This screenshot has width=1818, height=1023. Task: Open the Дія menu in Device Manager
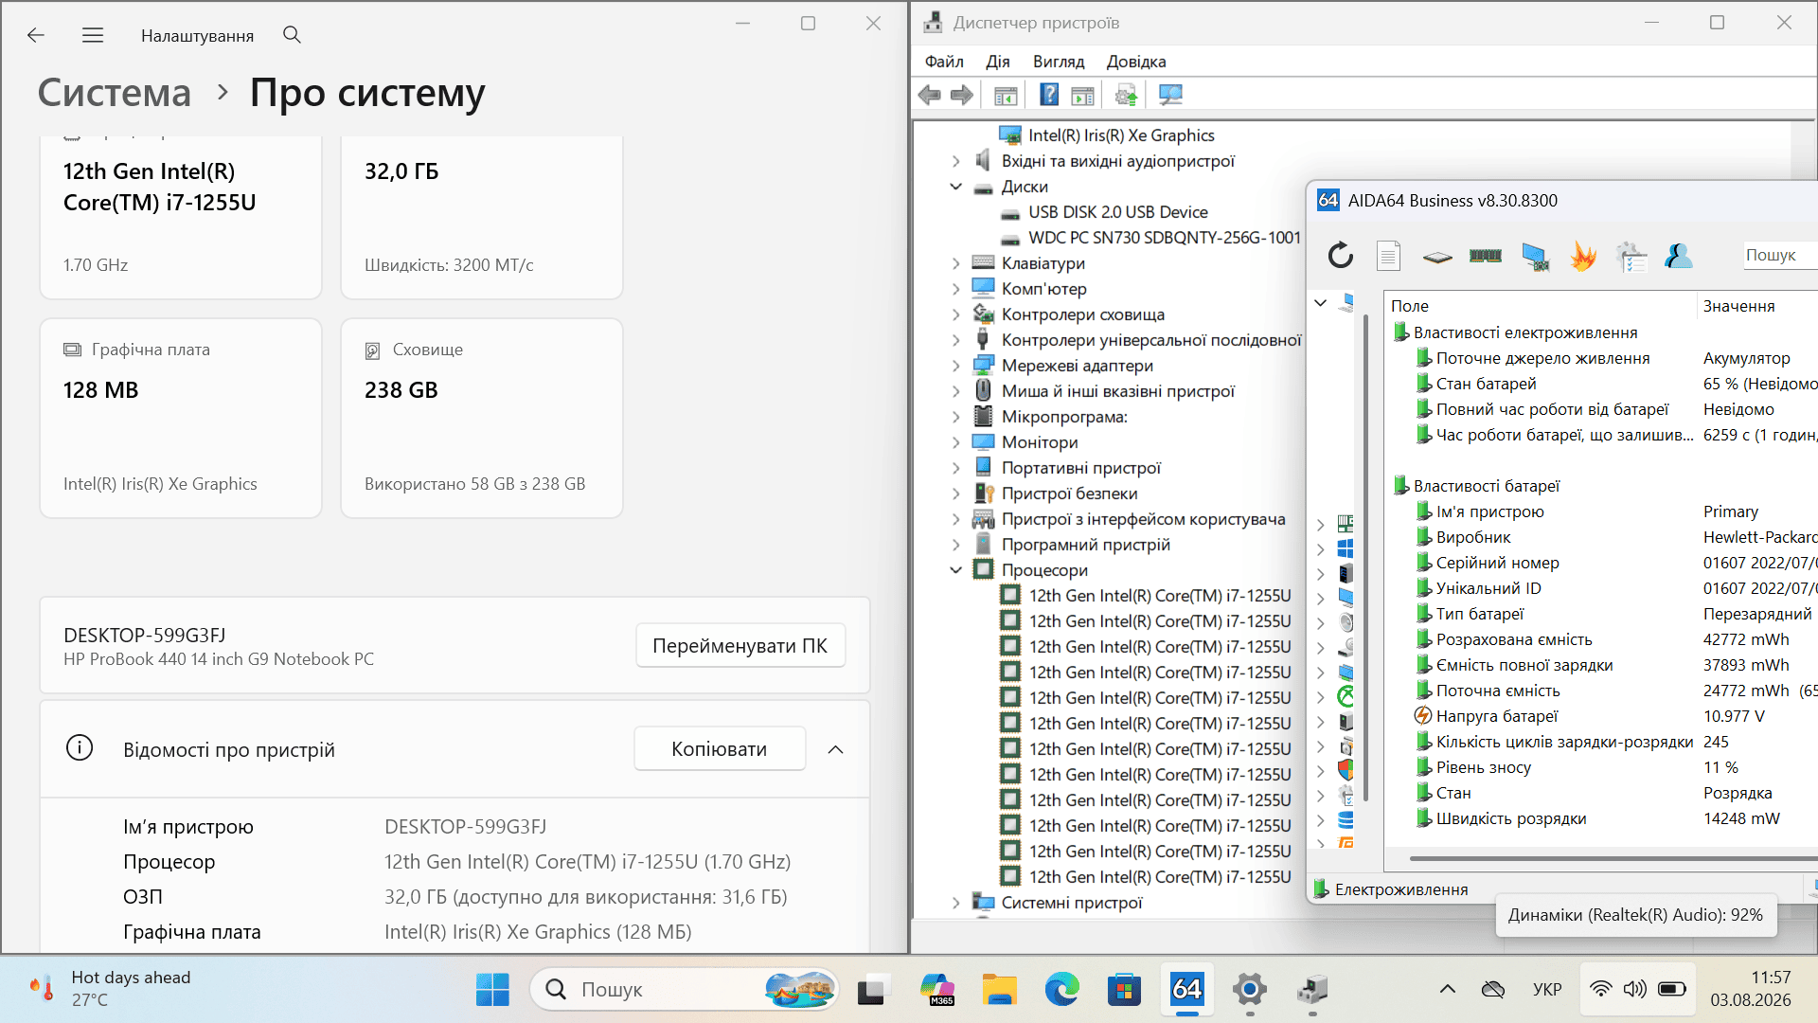tap(998, 62)
